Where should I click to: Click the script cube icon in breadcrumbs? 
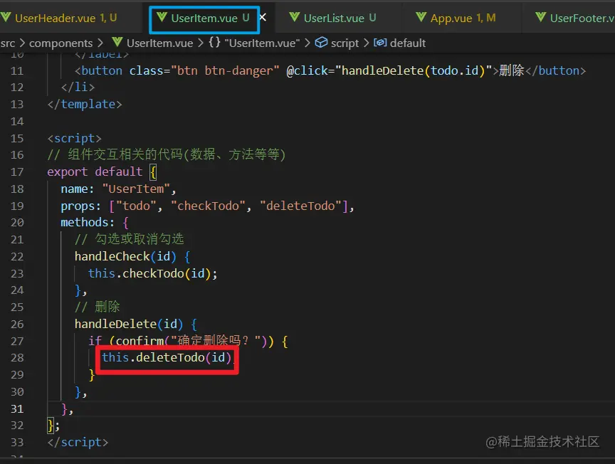pos(321,43)
